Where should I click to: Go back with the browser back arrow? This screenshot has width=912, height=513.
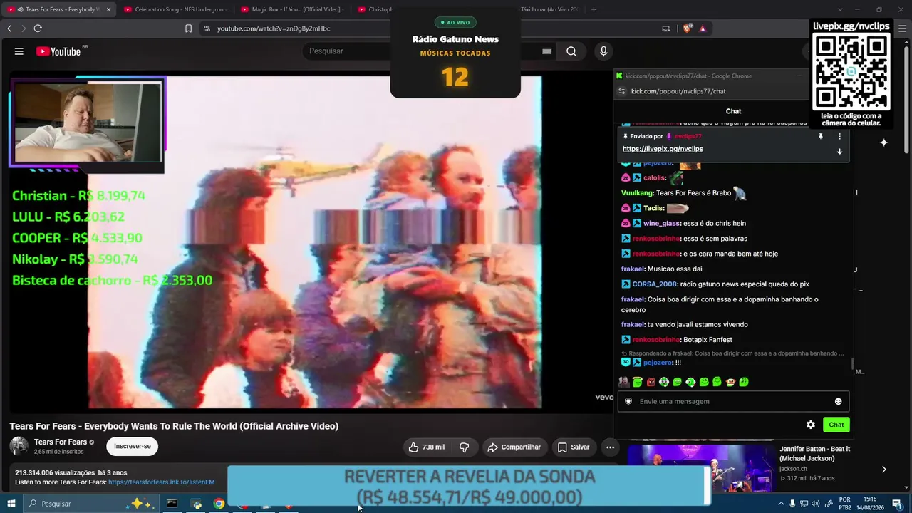[9, 28]
